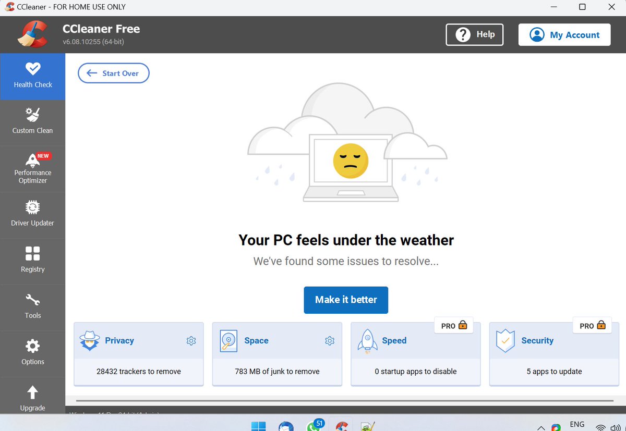Open WhatsApp with 51 notifications in taskbar

[315, 425]
